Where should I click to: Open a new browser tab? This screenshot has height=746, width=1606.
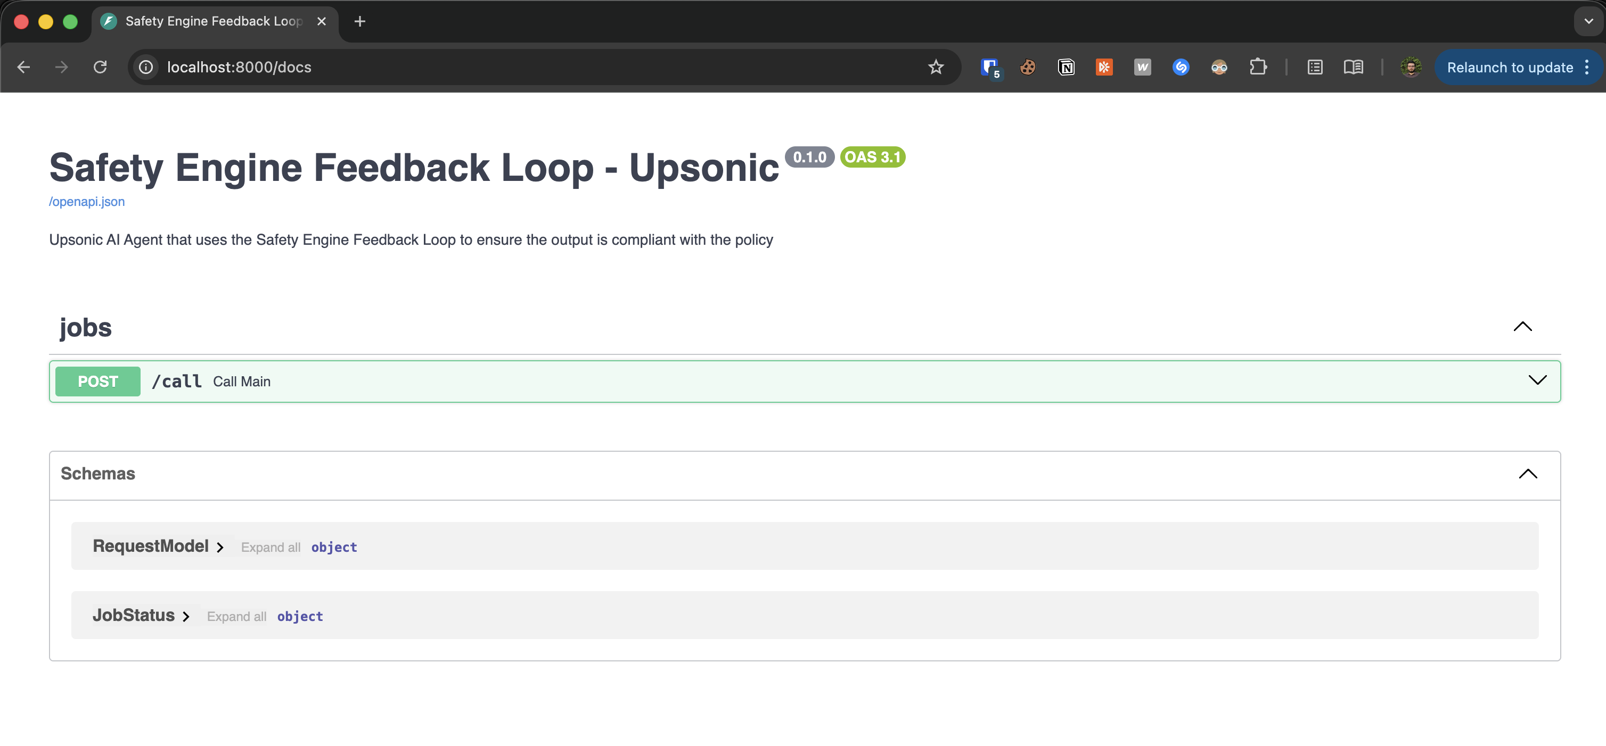[360, 21]
